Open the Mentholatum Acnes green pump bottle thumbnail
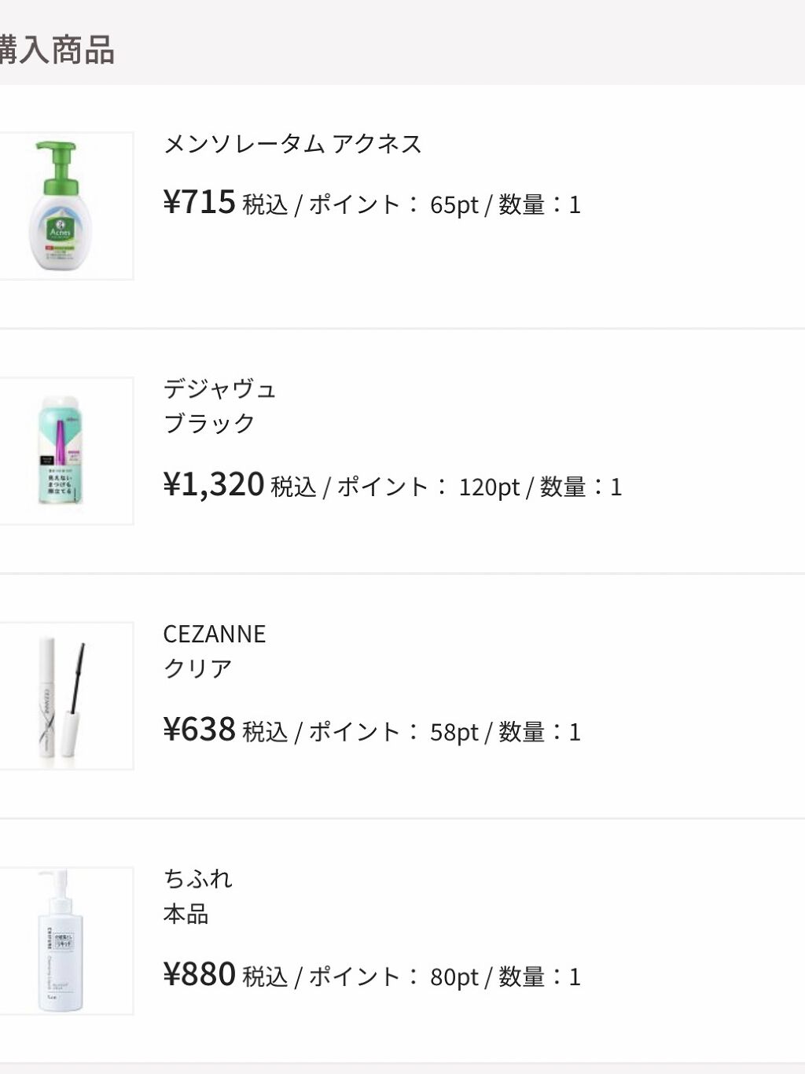 (x=63, y=205)
